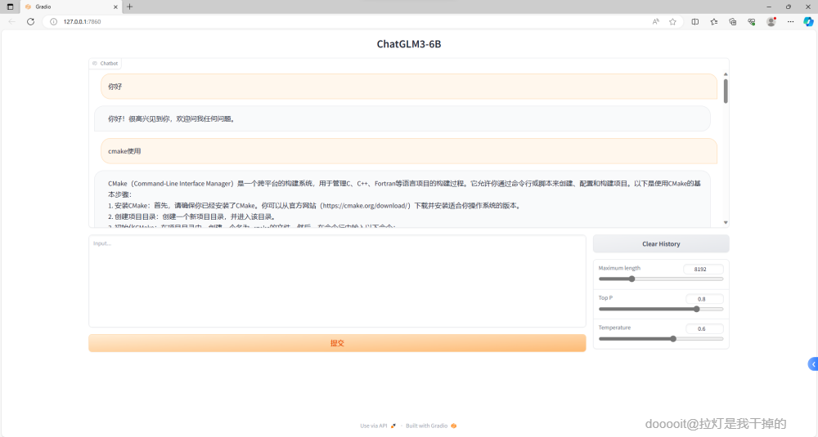Click the Top P value field 0.8

pos(703,299)
